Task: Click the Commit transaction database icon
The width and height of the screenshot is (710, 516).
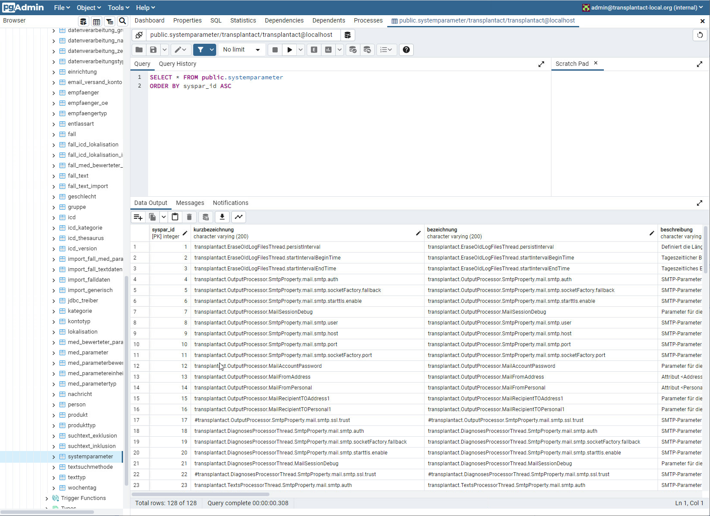Action: [x=353, y=50]
